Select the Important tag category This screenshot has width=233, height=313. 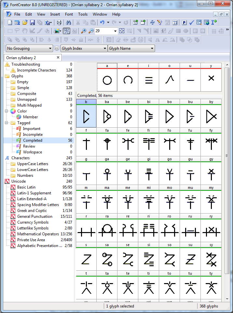coord(32,129)
